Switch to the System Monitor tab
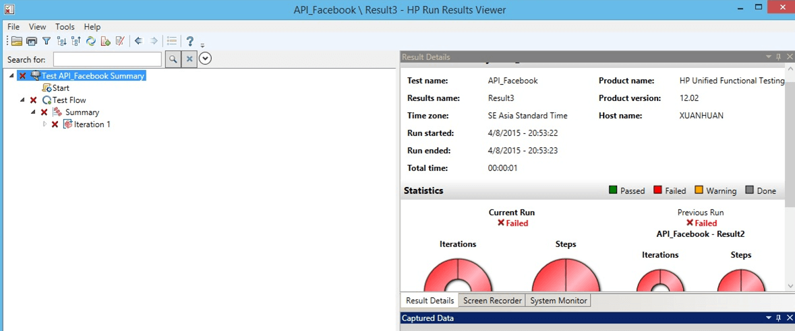Screen dimensions: 795x331 (558, 301)
